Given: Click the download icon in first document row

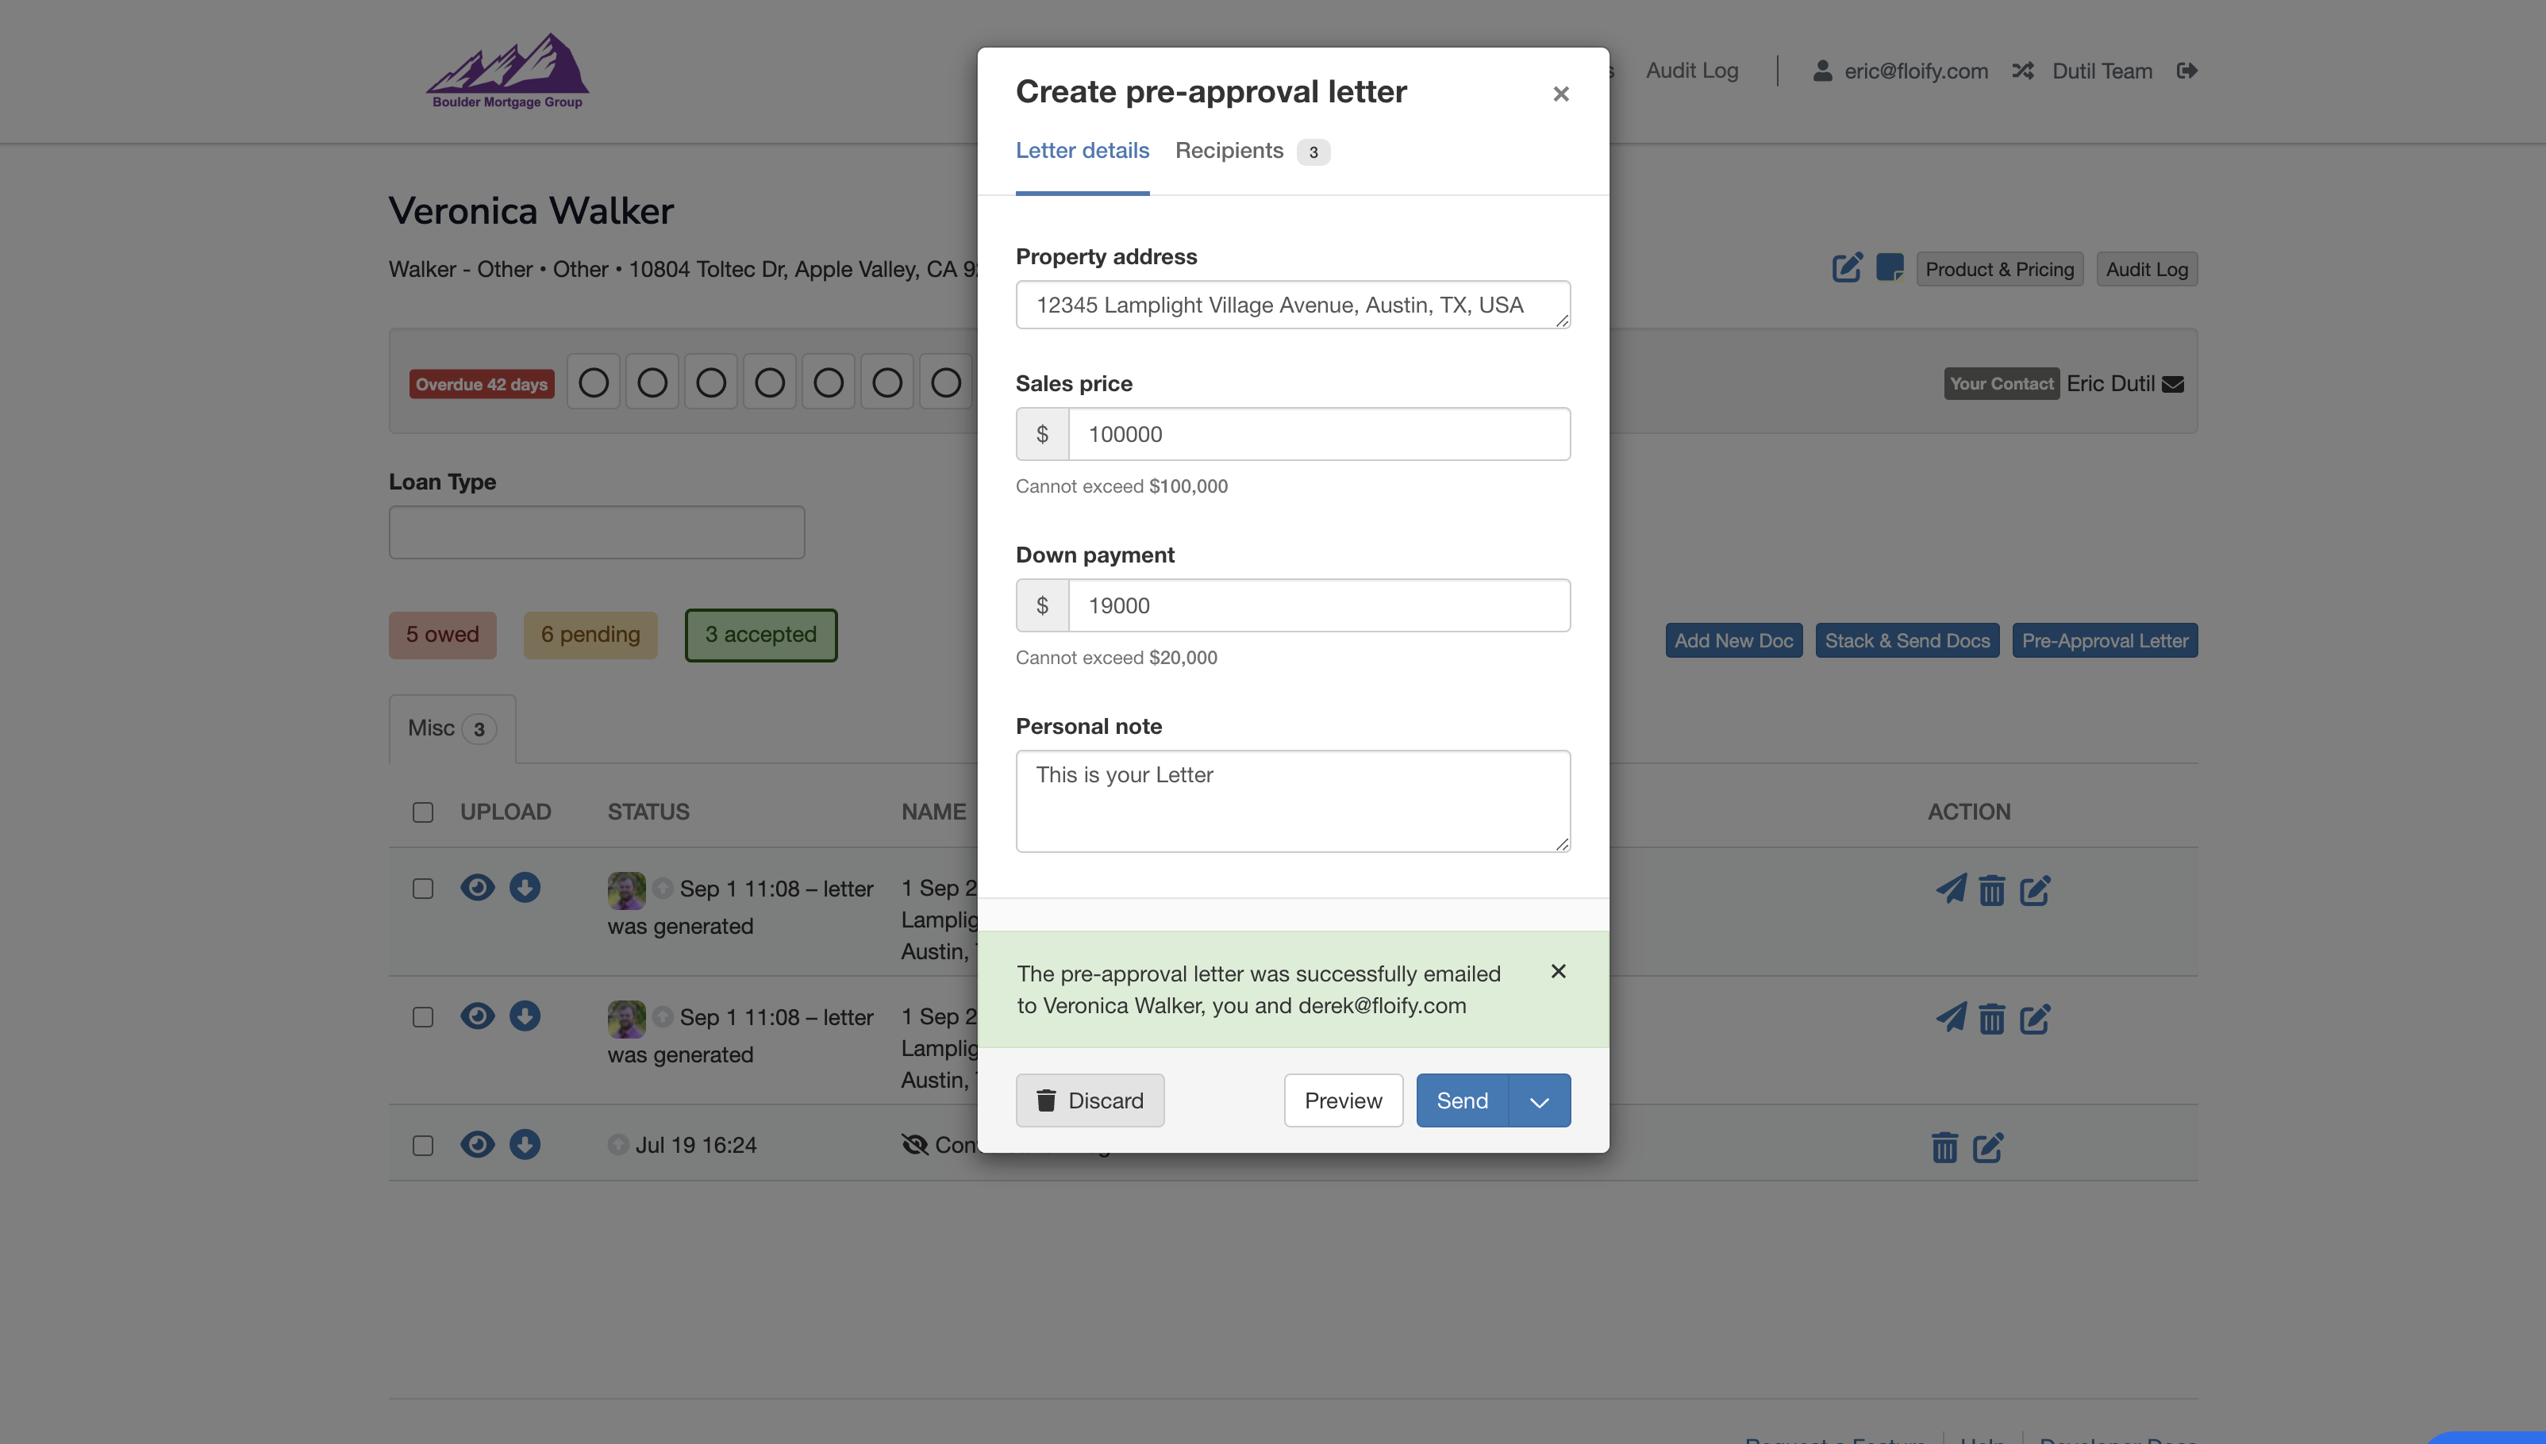Looking at the screenshot, I should click(x=525, y=888).
